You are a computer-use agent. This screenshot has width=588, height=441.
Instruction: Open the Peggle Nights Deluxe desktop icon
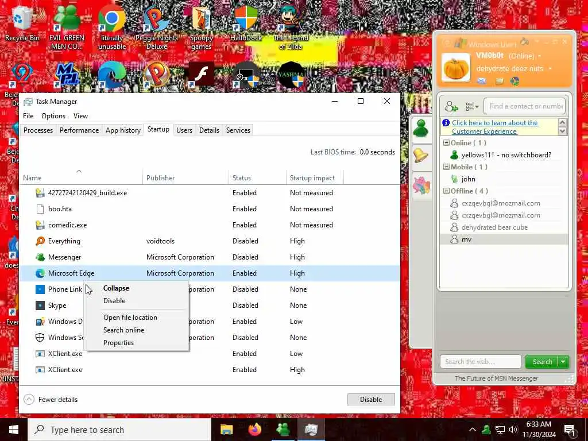point(157,28)
